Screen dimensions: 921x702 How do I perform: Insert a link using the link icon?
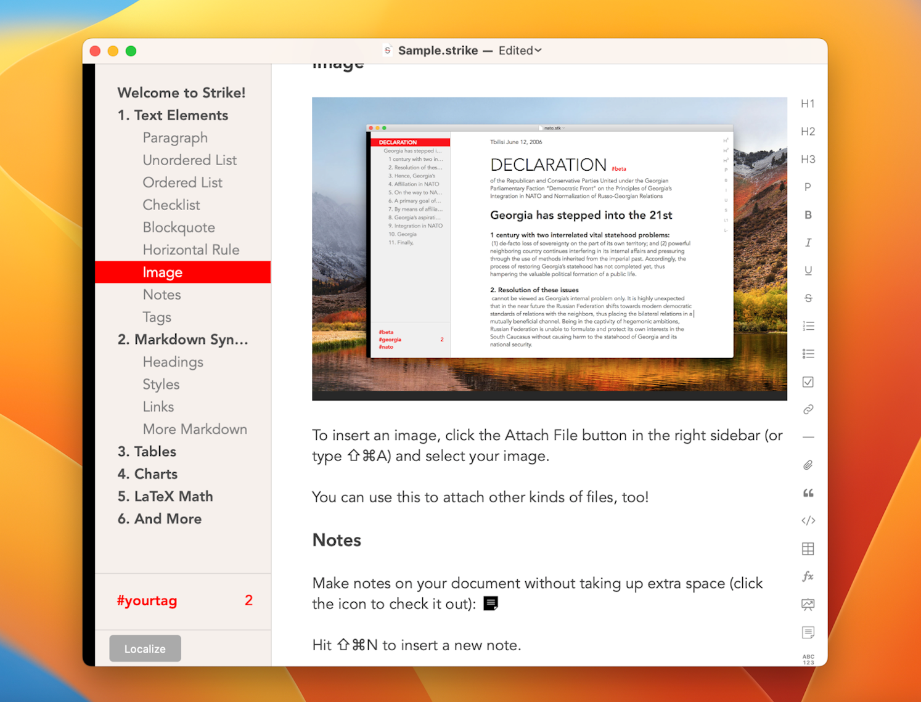pyautogui.click(x=808, y=410)
